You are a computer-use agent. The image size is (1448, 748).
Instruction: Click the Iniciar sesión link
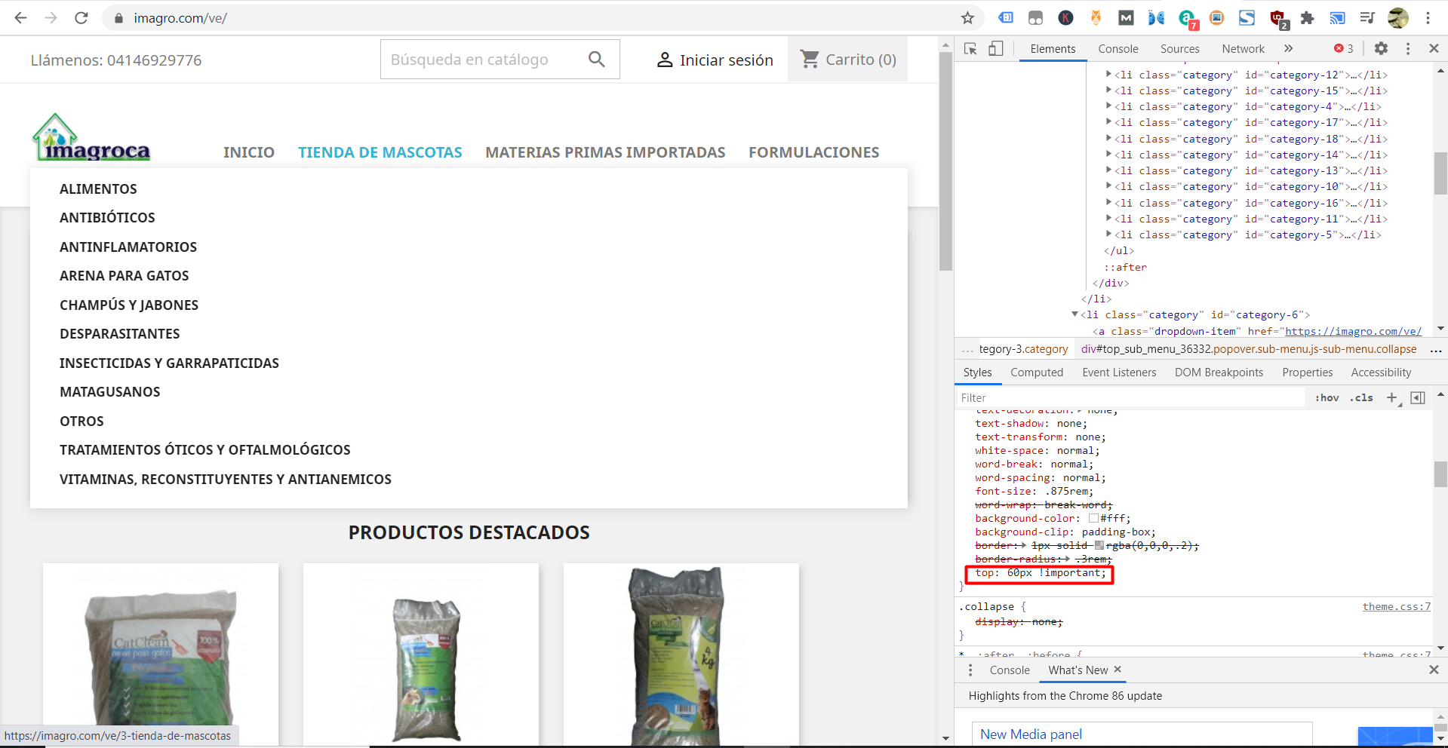[x=715, y=60]
